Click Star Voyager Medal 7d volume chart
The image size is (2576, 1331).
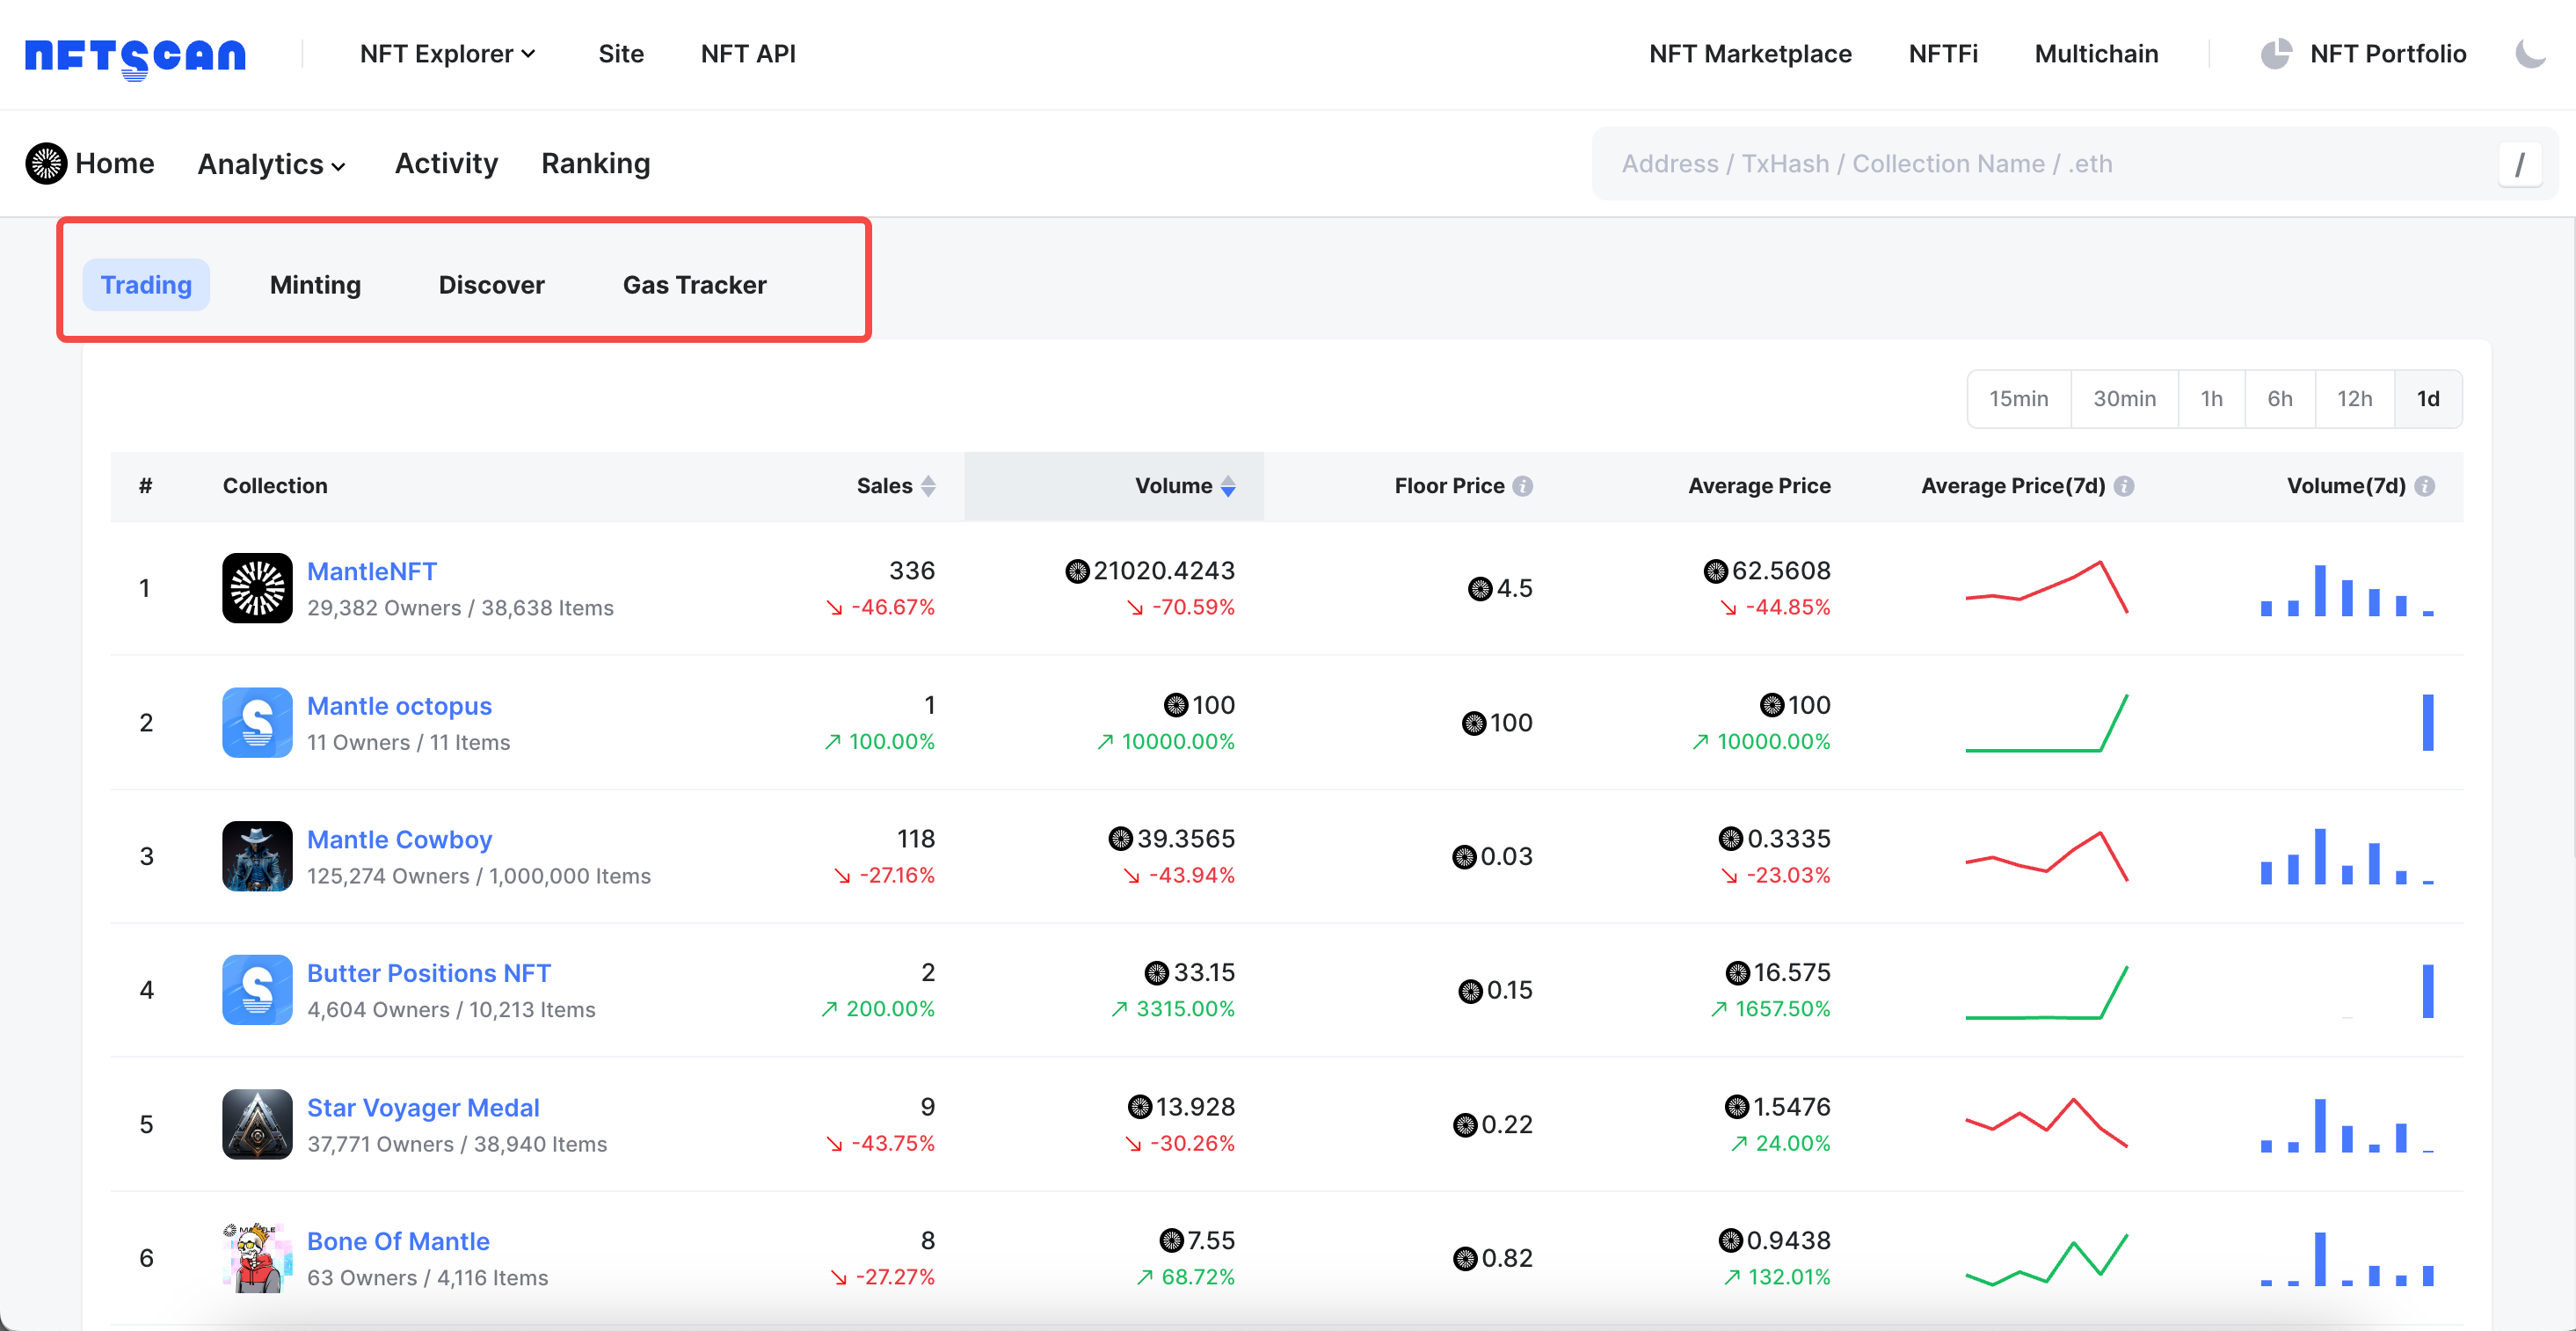2346,1125
